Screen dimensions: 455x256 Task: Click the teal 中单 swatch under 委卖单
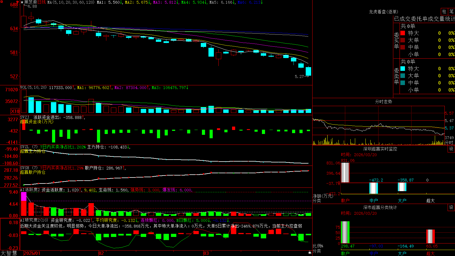click(x=403, y=83)
